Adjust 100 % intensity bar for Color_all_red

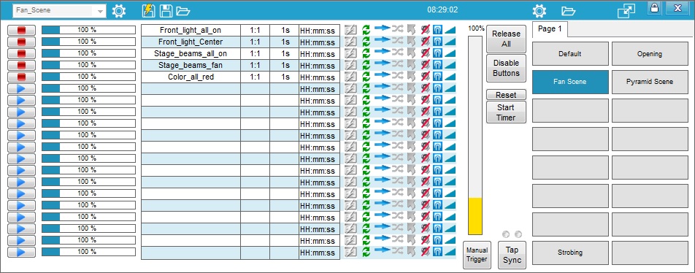(x=88, y=77)
